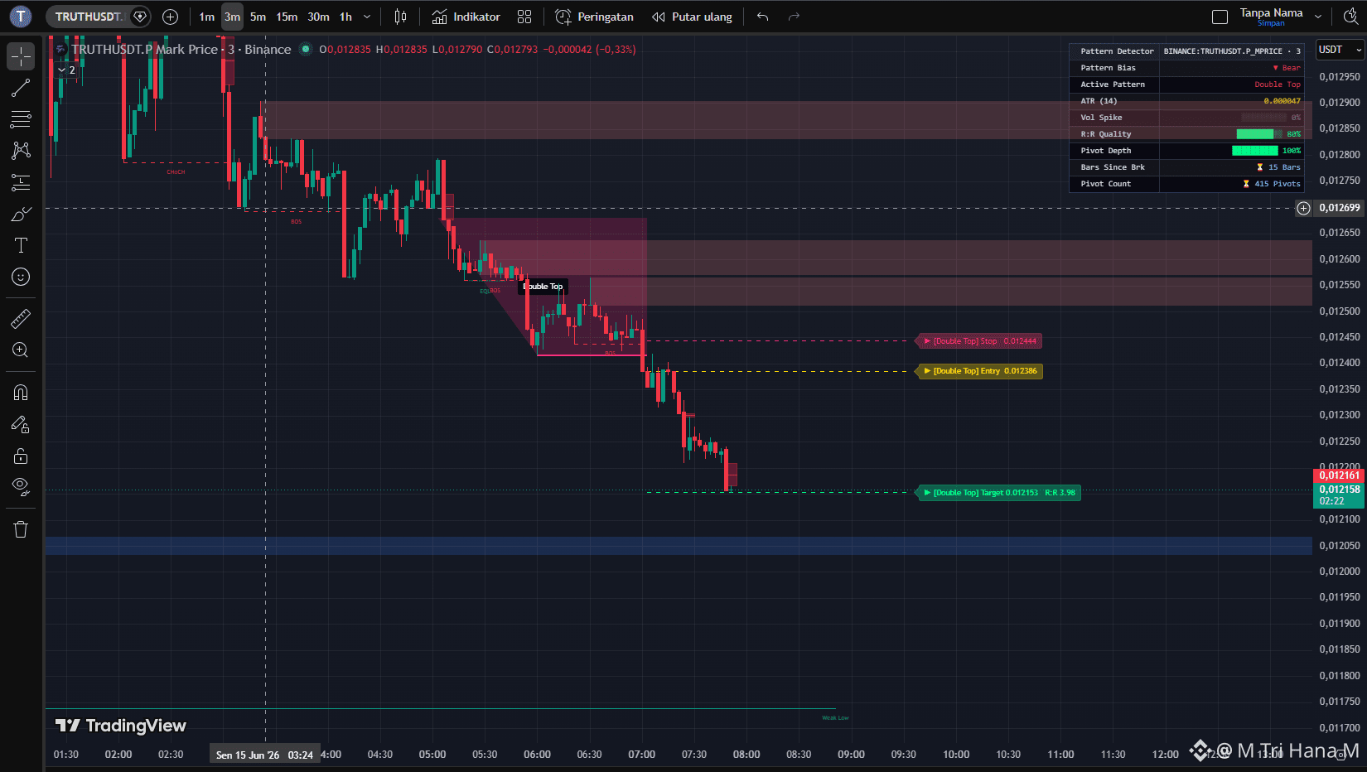Open the user profile avatar menu

[x=21, y=17]
